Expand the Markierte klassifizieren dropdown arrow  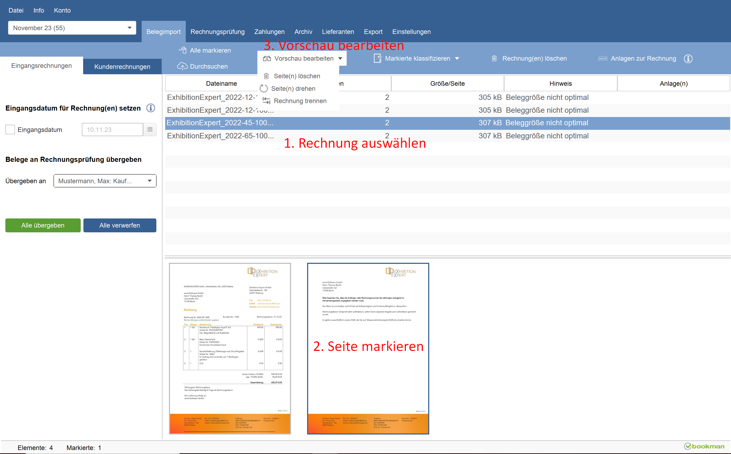pyautogui.click(x=457, y=58)
